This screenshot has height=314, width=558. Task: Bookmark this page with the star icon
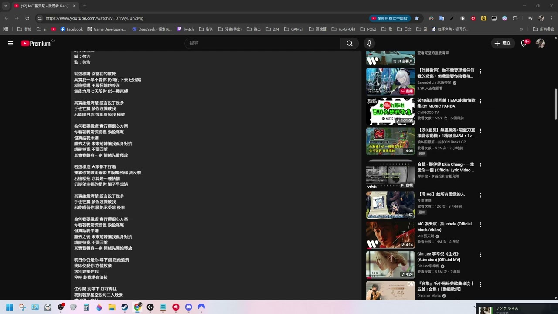pyautogui.click(x=417, y=18)
